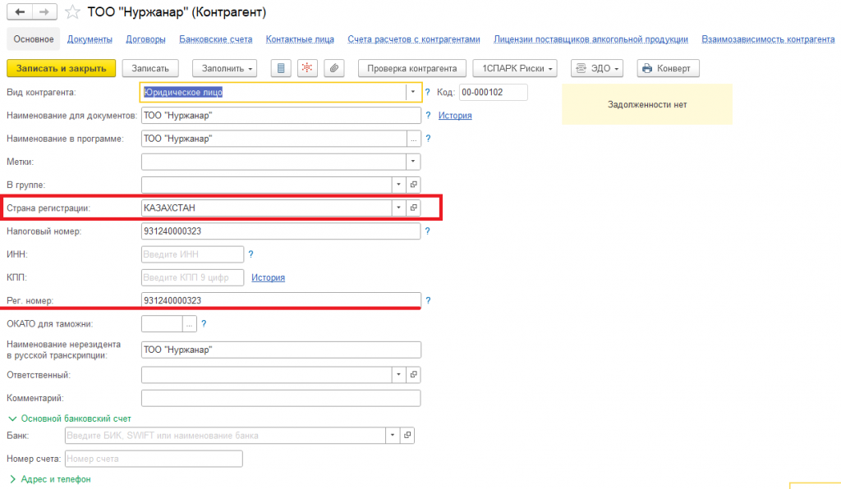
Task: Open the В группе dropdown list
Action: (398, 185)
